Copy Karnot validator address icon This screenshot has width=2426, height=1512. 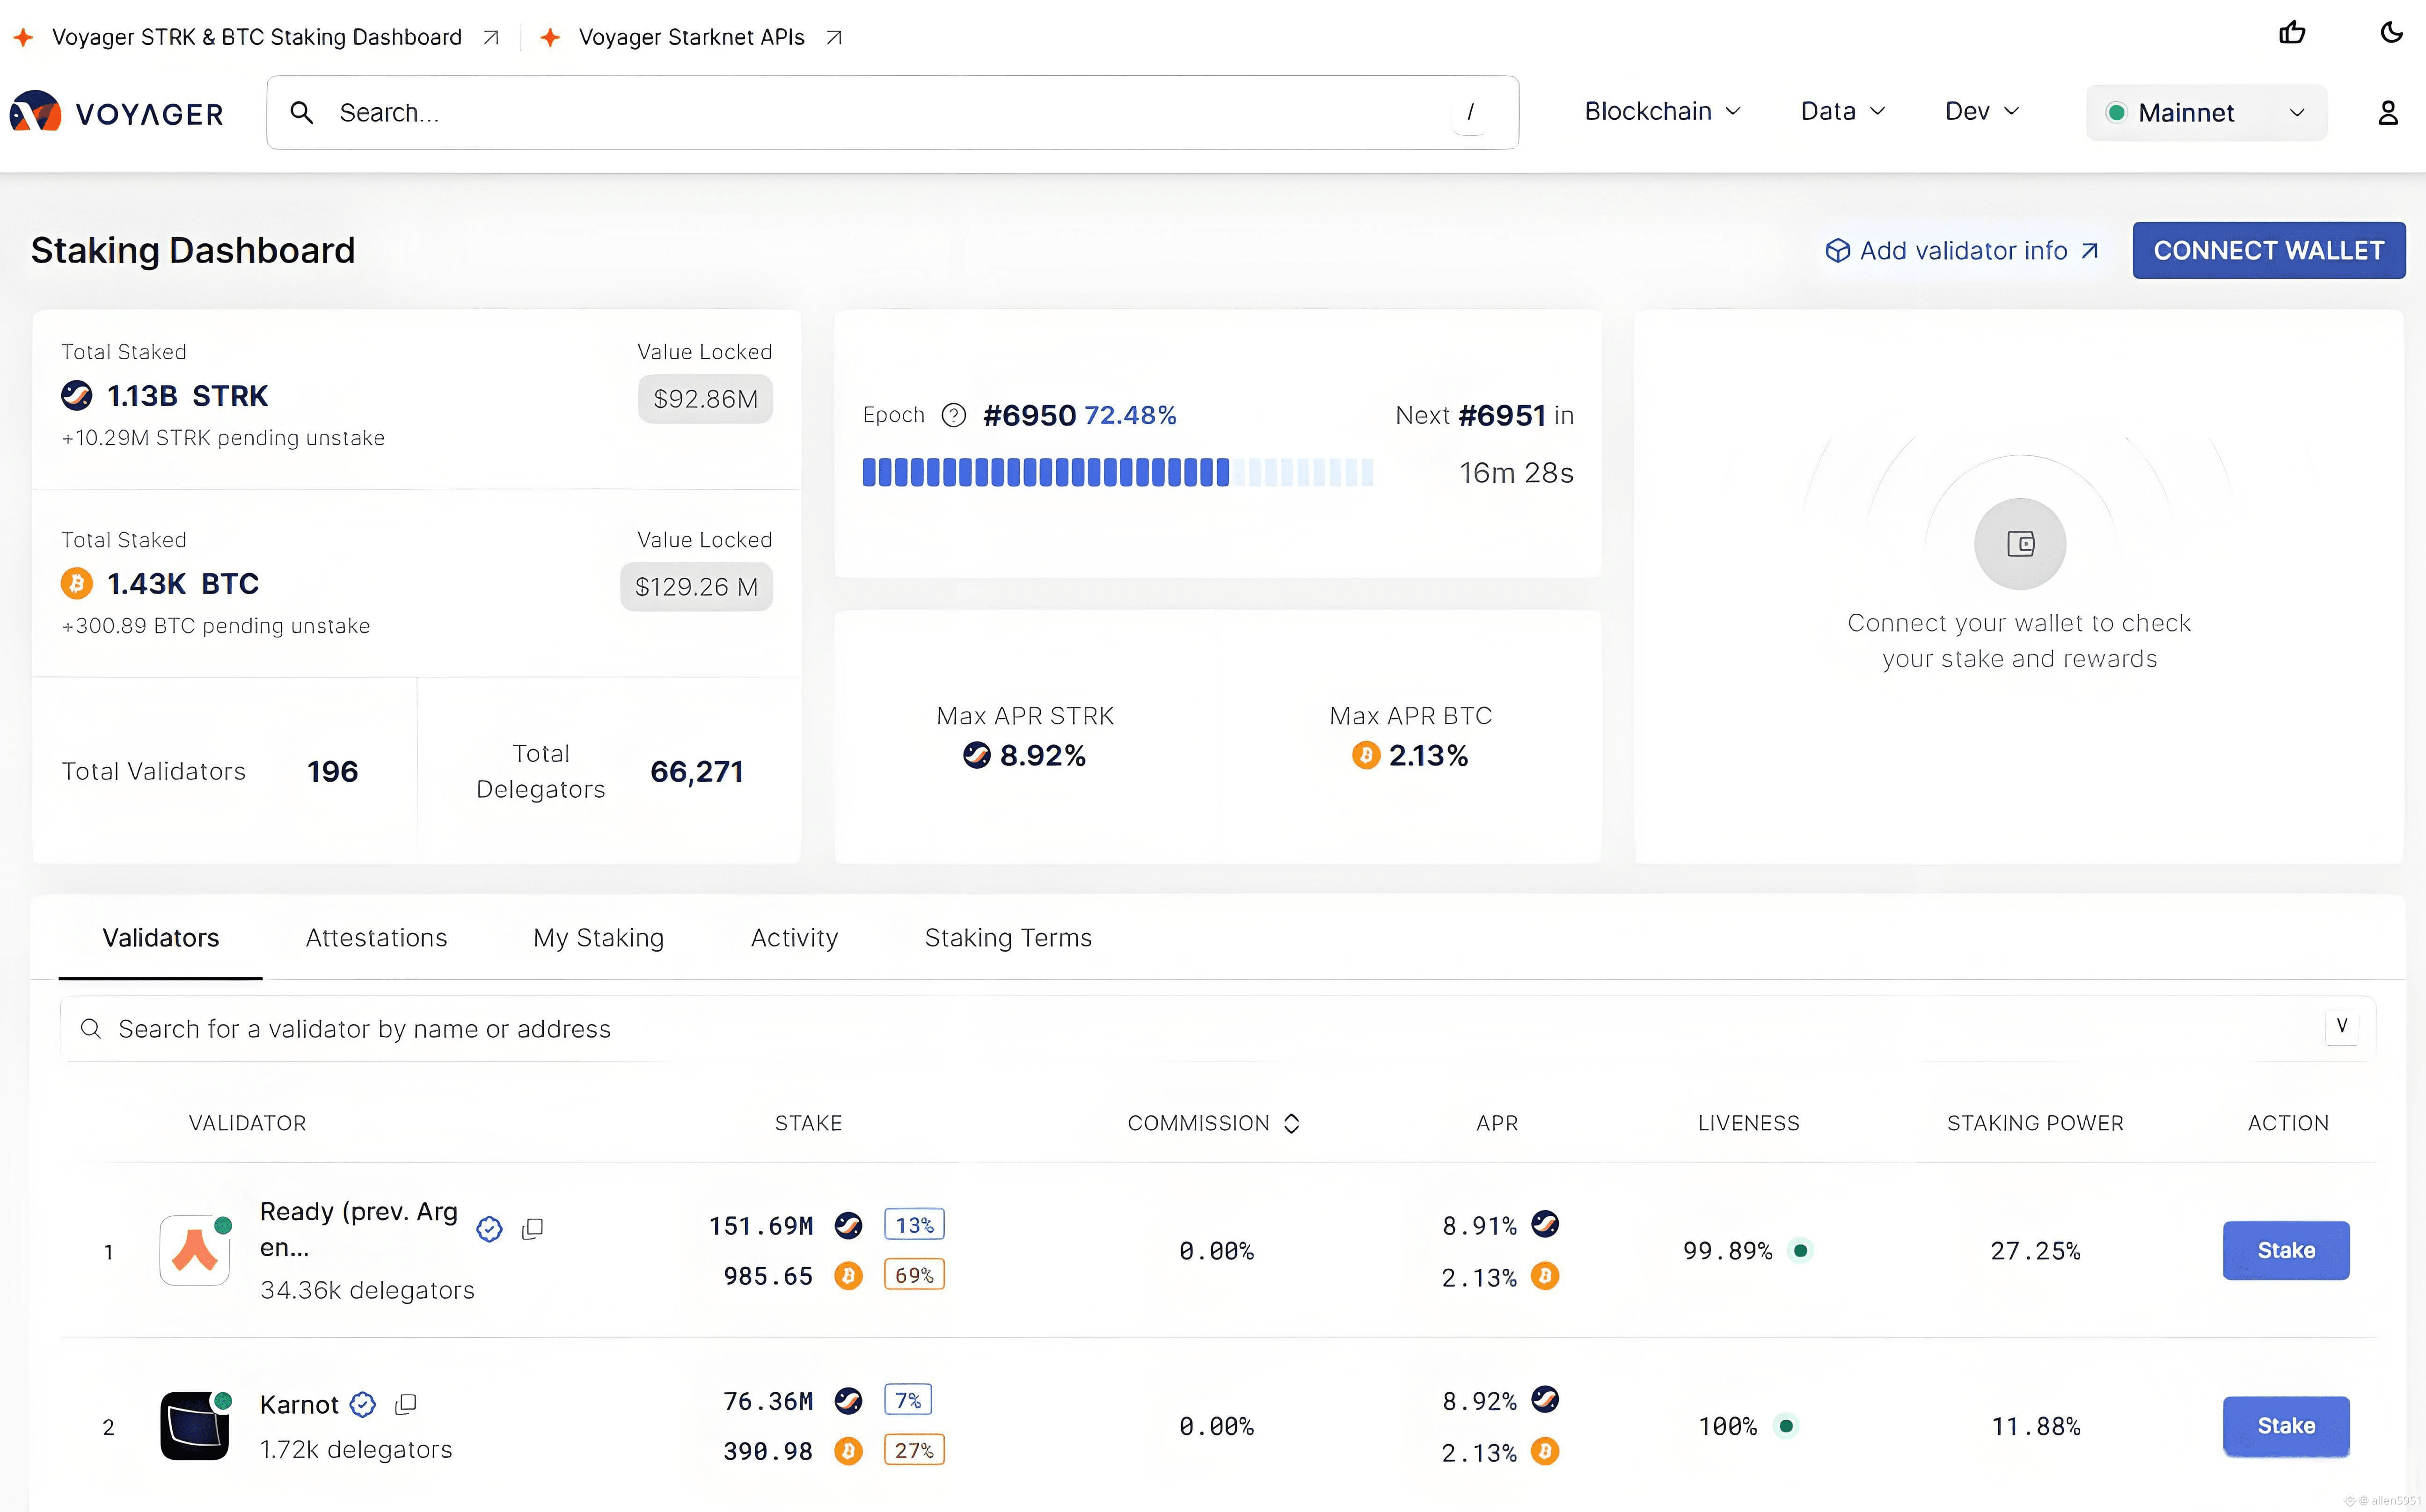pyautogui.click(x=405, y=1404)
